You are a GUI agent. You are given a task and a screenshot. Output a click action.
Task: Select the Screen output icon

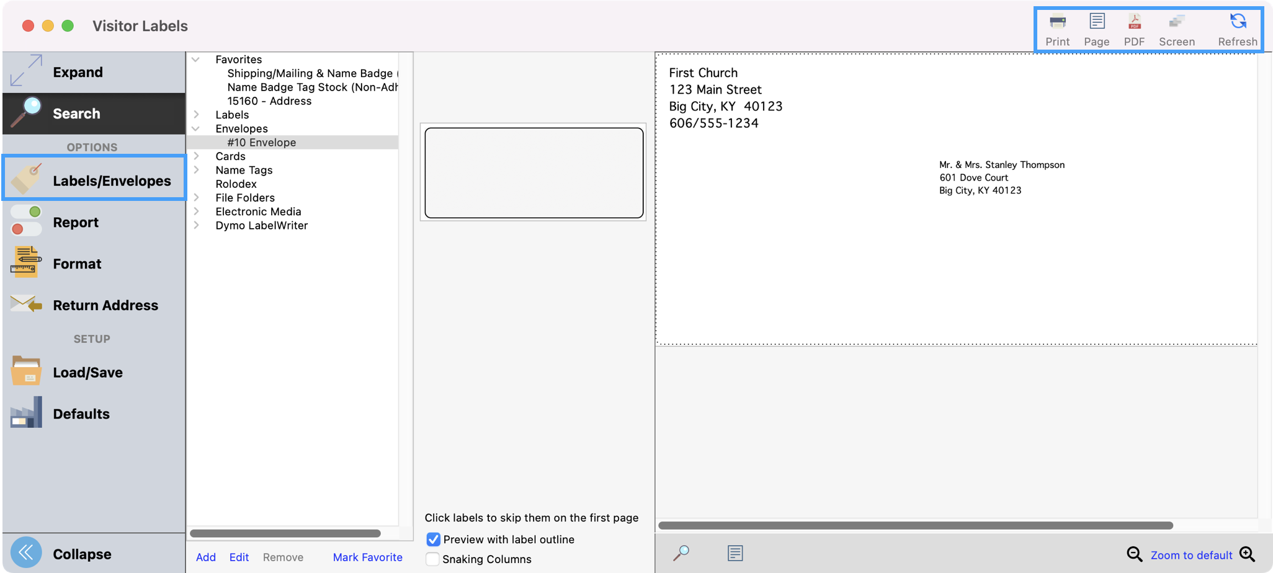click(x=1176, y=23)
